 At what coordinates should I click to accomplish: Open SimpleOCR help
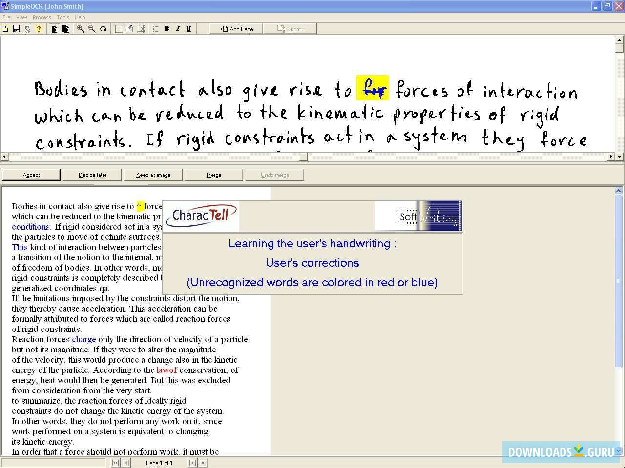(x=39, y=28)
